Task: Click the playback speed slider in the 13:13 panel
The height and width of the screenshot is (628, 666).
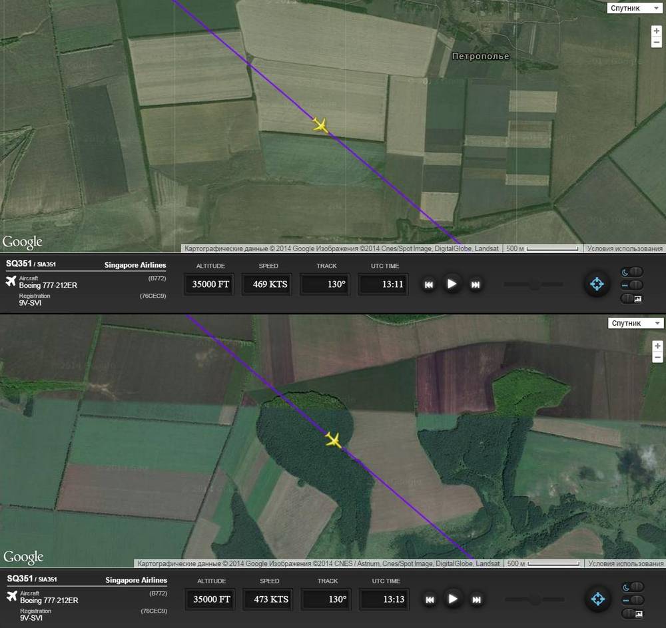Action: pos(535,599)
